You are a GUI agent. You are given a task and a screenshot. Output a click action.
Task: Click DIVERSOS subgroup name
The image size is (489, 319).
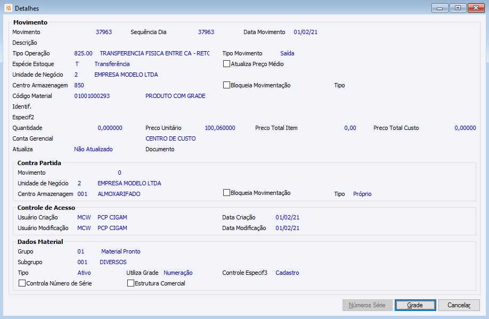point(113,262)
